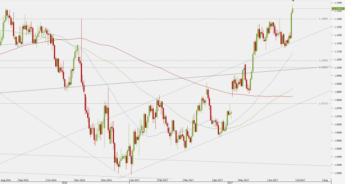Click the 1.1250 price scale label
Screen dimensions: 345x184
[338, 27]
